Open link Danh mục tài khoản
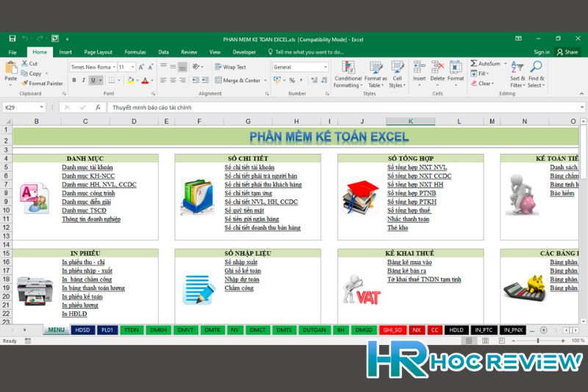Image resolution: width=588 pixels, height=392 pixels. click(87, 167)
